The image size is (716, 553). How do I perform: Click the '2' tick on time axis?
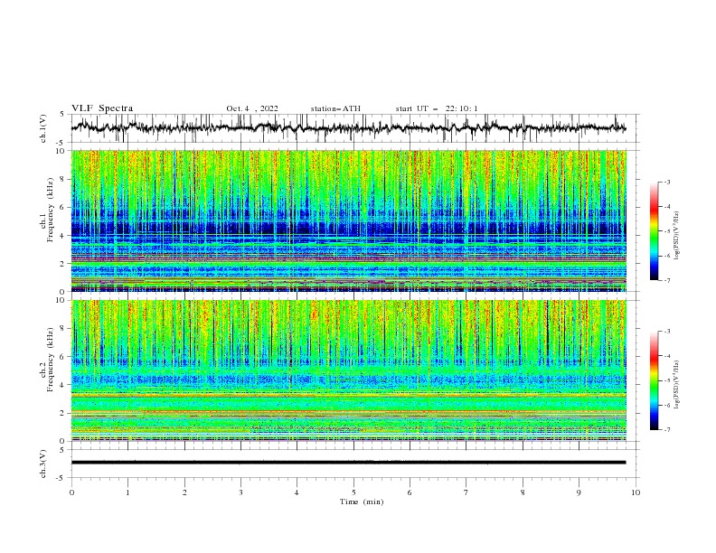184,492
